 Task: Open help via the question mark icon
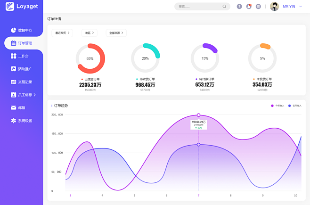click(239, 7)
